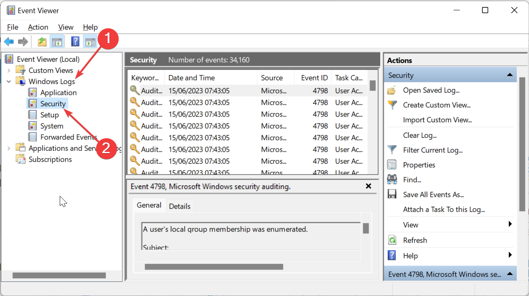Click the Custom Views folder icon
The width and height of the screenshot is (529, 296).
pyautogui.click(x=21, y=70)
